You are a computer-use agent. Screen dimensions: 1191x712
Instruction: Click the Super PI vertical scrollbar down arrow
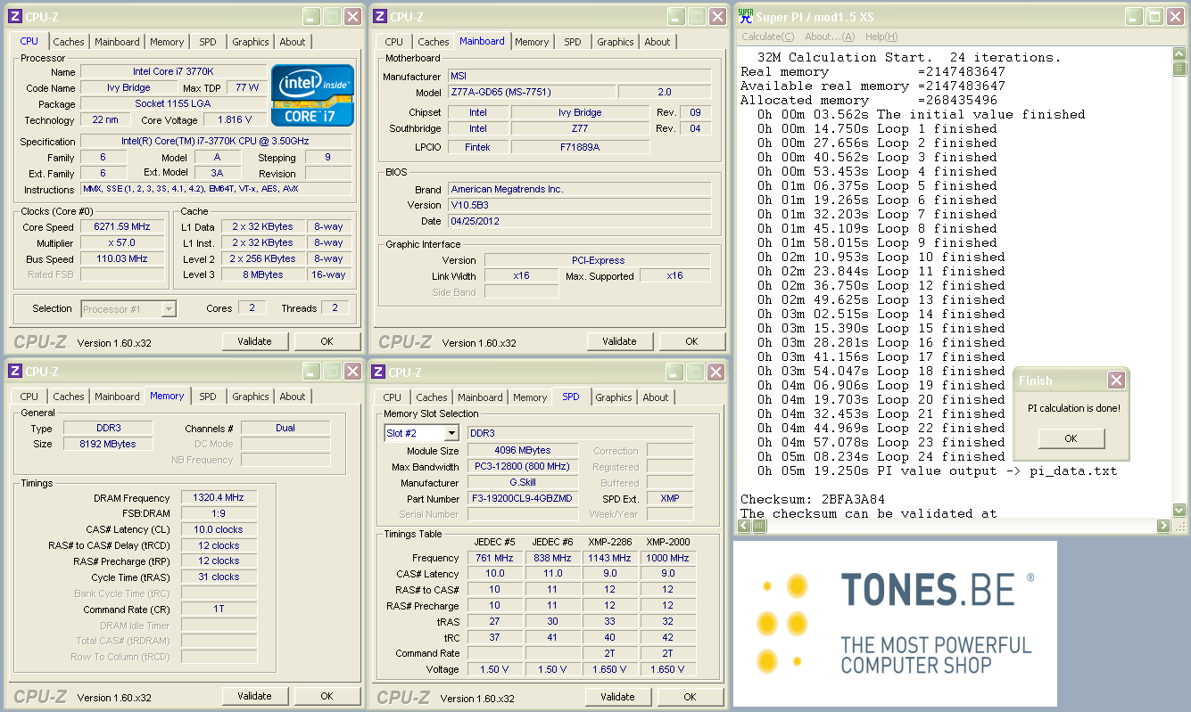1179,511
